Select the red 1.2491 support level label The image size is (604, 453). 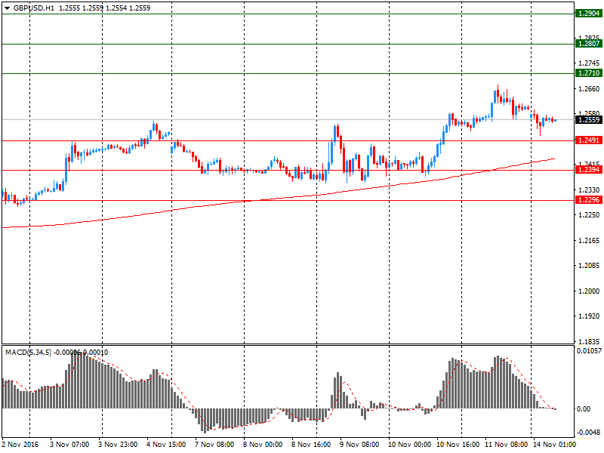coord(589,140)
